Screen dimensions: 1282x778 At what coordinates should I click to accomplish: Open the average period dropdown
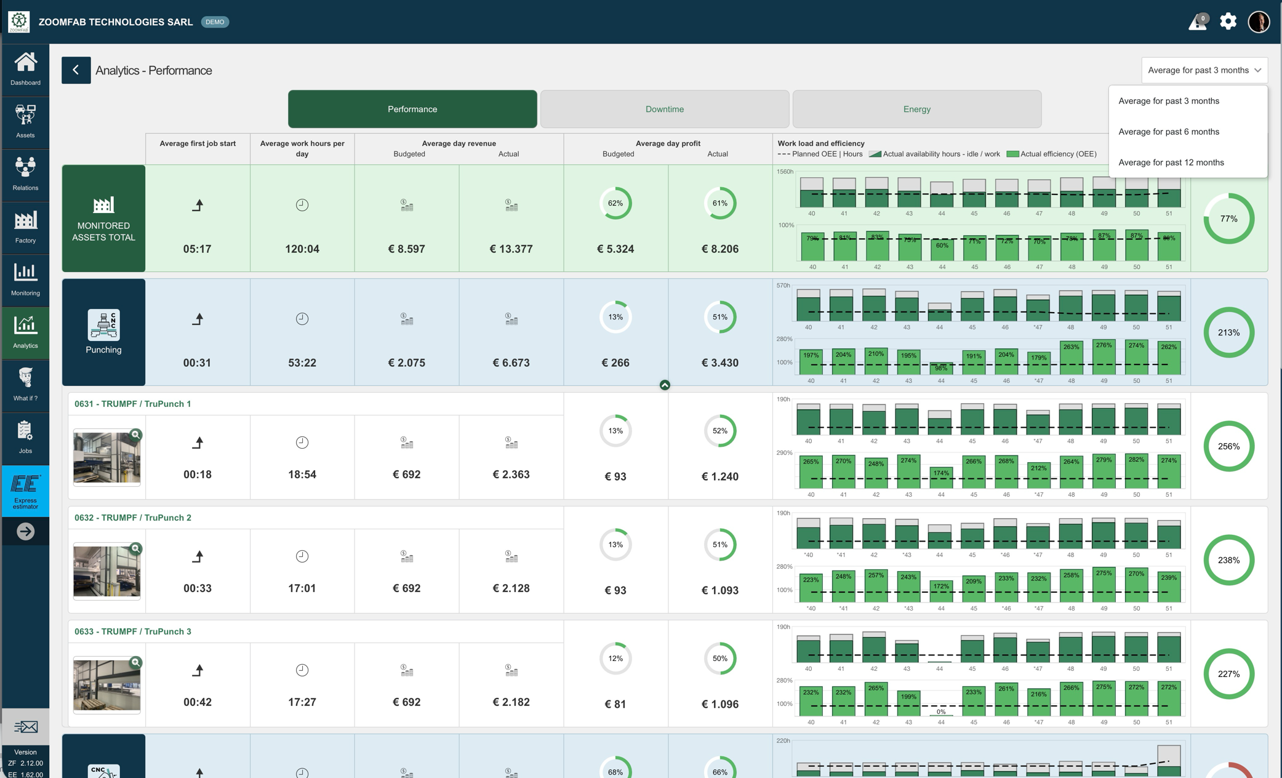click(x=1204, y=70)
